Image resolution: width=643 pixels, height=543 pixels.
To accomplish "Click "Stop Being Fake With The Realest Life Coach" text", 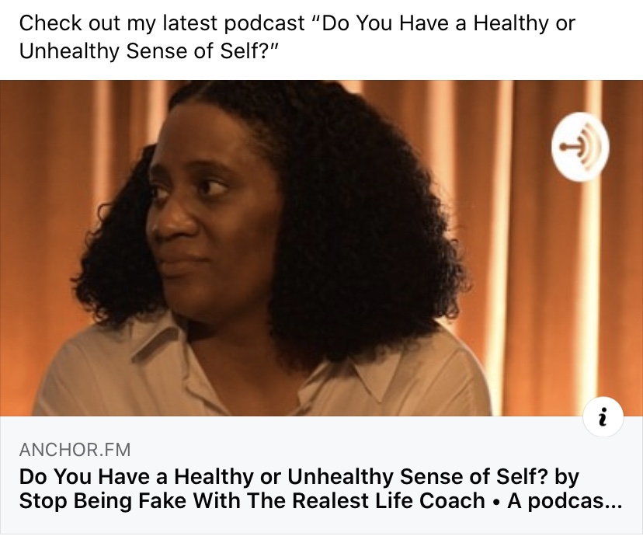I will pyautogui.click(x=252, y=501).
